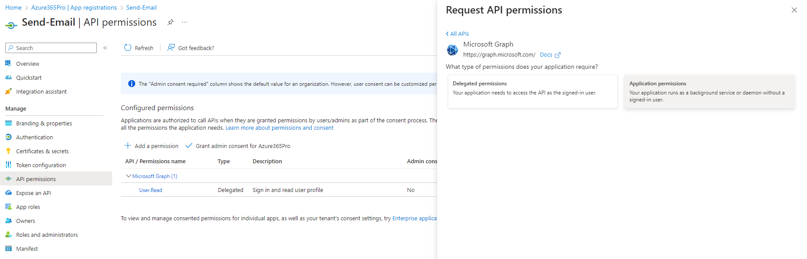Click the Token configuration bars icon
The width and height of the screenshot is (807, 259).
pyautogui.click(x=8, y=165)
